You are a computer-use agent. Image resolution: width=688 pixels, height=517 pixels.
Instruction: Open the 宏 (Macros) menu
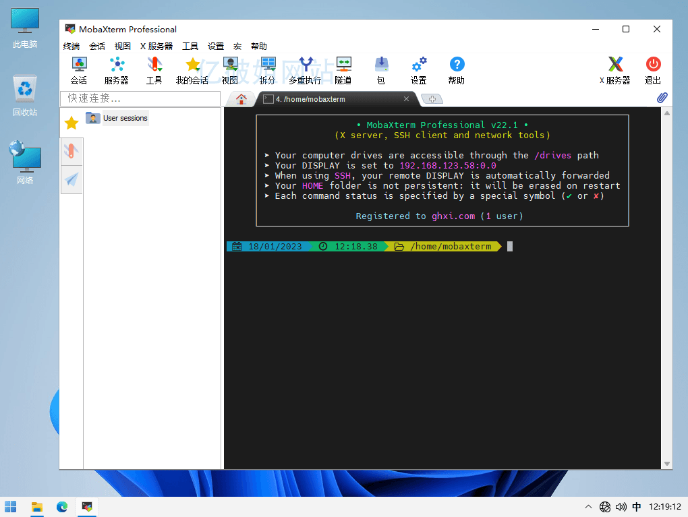tap(237, 47)
